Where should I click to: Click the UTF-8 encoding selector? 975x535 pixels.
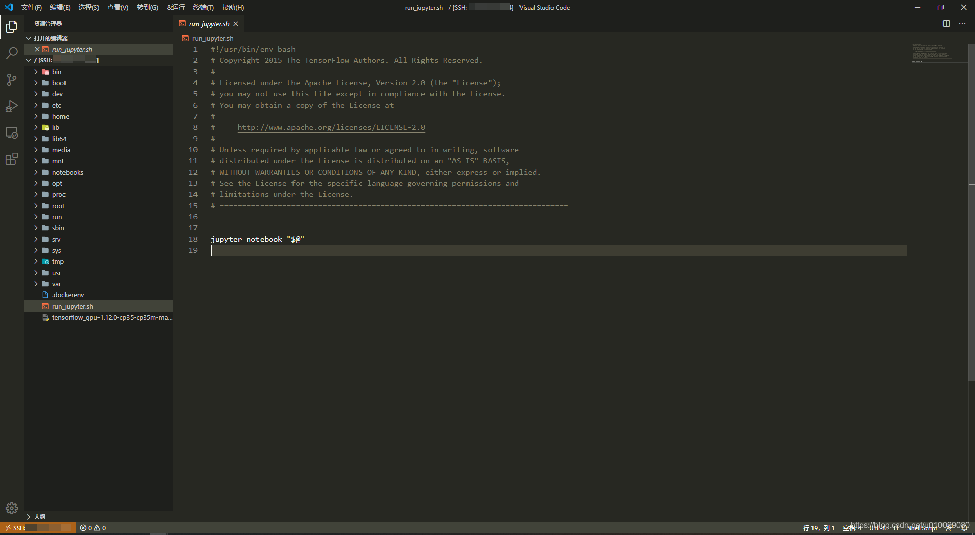coord(879,528)
